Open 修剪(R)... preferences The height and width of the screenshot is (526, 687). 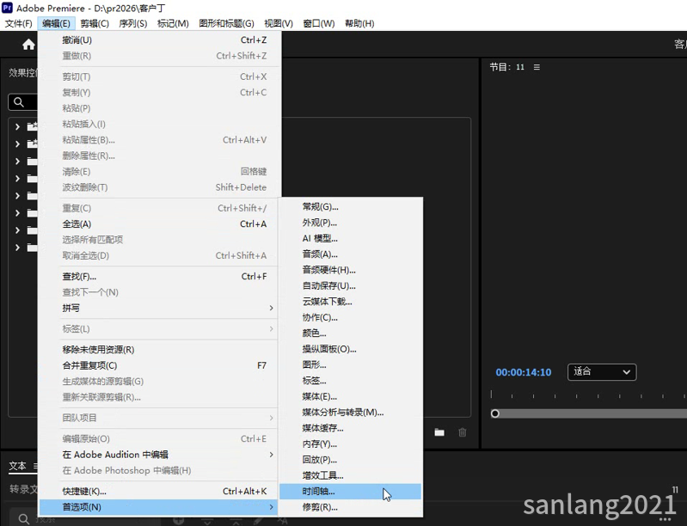click(351, 507)
